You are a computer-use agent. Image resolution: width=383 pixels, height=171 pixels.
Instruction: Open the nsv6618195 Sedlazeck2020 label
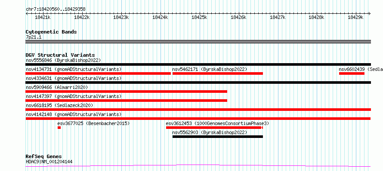[59, 105]
